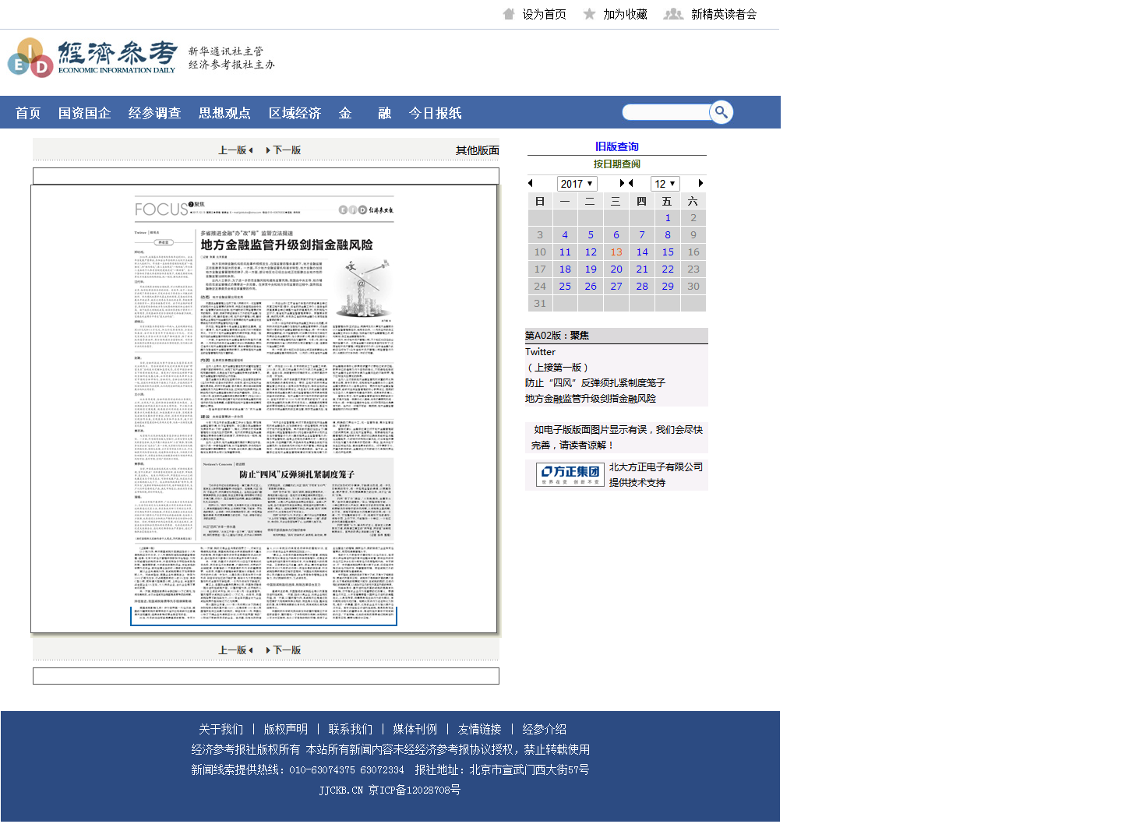This screenshot has width=1122, height=838.
Task: Select highlighted December 13 in calendar
Action: [x=616, y=252]
